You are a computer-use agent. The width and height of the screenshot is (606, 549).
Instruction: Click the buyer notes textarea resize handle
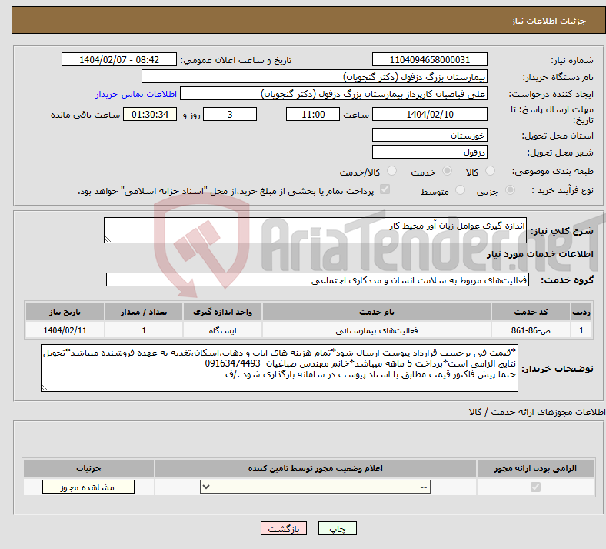pos(45,387)
